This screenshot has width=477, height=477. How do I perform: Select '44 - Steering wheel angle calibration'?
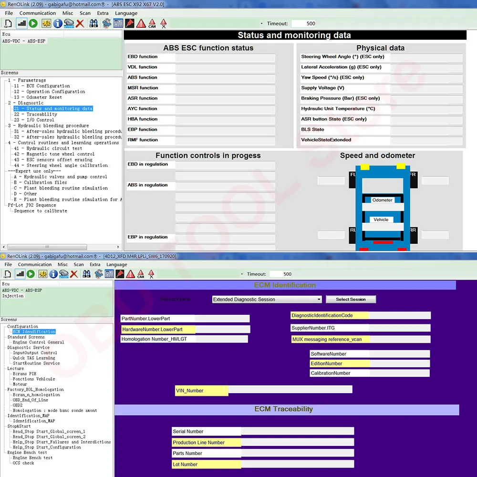(x=61, y=165)
